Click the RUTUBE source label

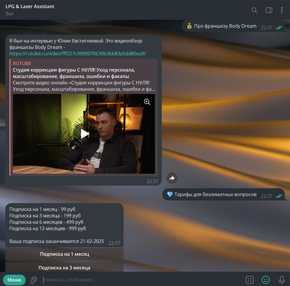click(x=22, y=63)
